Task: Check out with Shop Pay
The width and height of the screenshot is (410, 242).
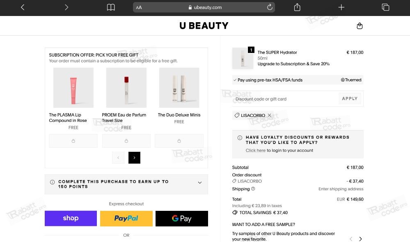Action: (x=71, y=219)
